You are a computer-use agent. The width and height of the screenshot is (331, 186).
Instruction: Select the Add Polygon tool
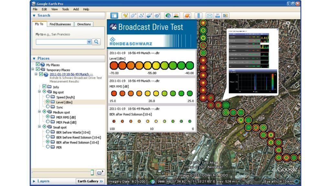pyautogui.click(x=133, y=15)
